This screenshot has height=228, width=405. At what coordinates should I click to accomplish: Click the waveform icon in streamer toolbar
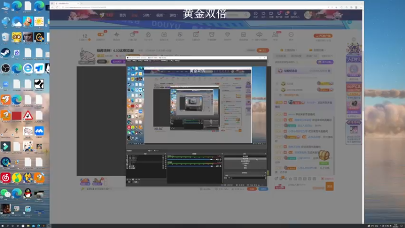pyautogui.click(x=116, y=34)
